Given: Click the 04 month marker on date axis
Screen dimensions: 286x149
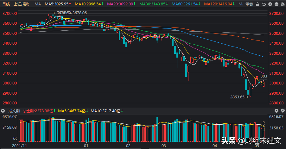Looking at the screenshot, I should (215, 146).
